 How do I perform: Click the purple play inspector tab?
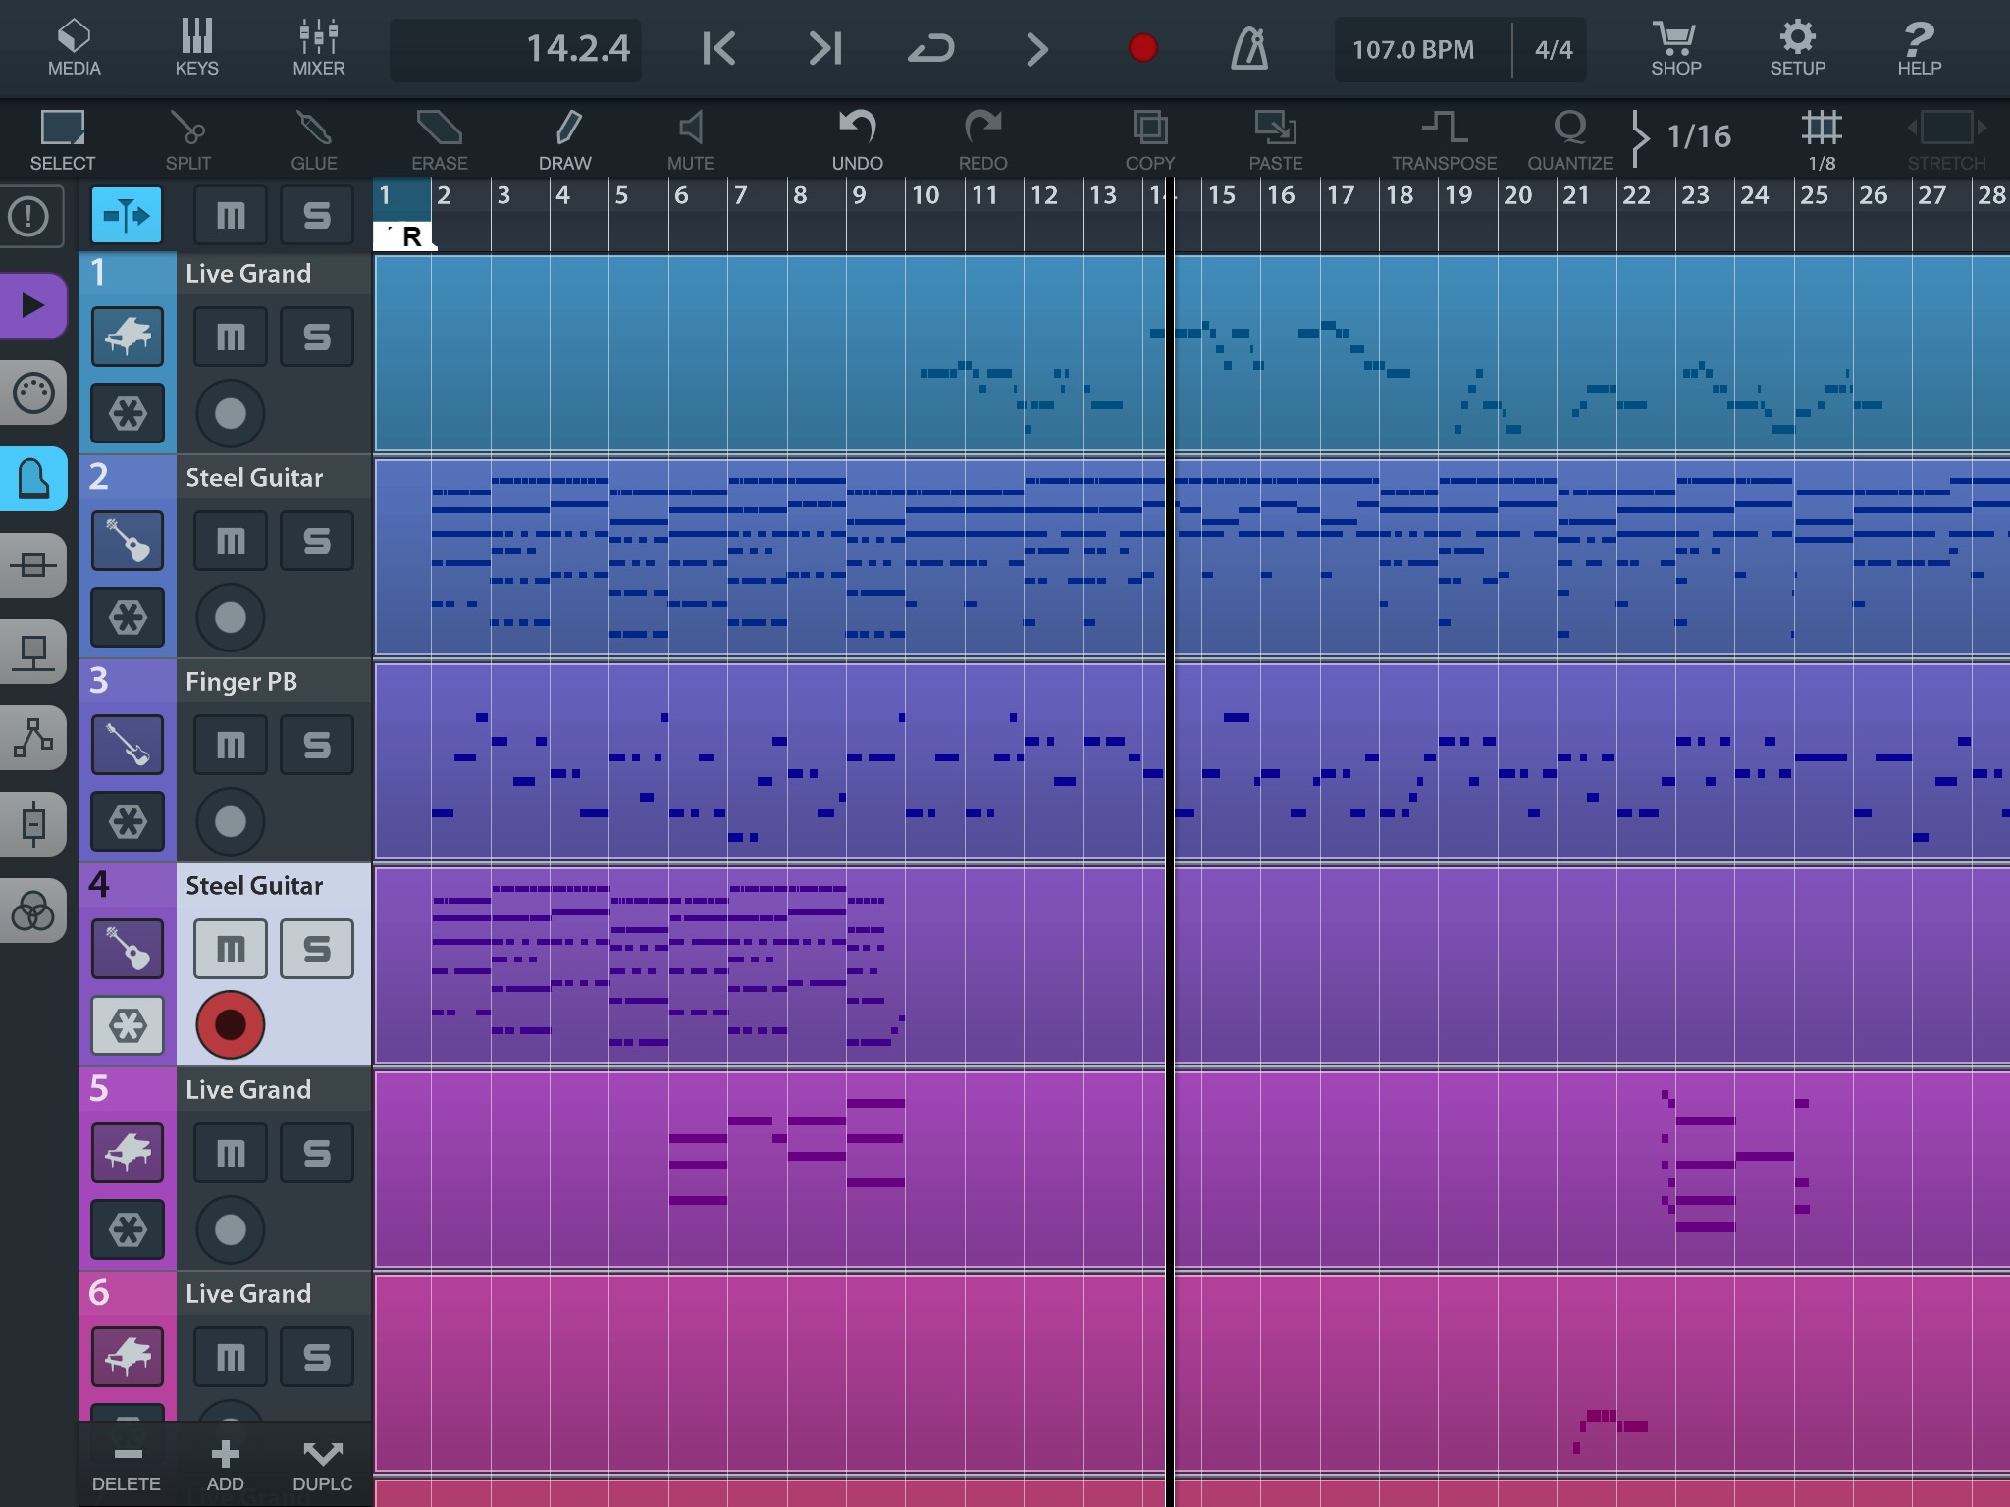[x=32, y=305]
